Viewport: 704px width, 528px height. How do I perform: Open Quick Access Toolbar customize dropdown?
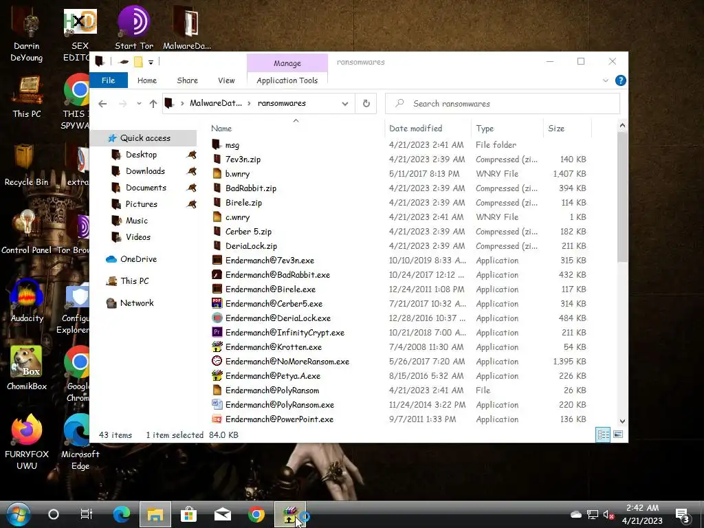151,62
